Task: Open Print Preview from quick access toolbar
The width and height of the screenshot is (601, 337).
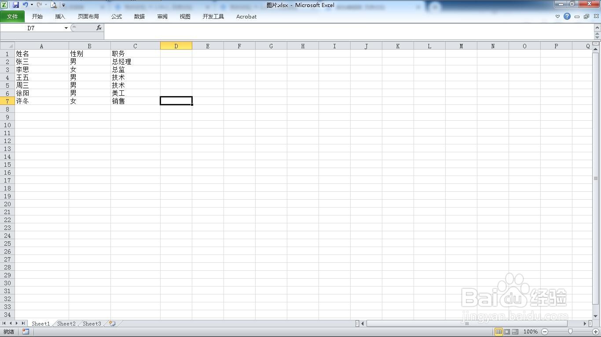Action: tap(54, 5)
